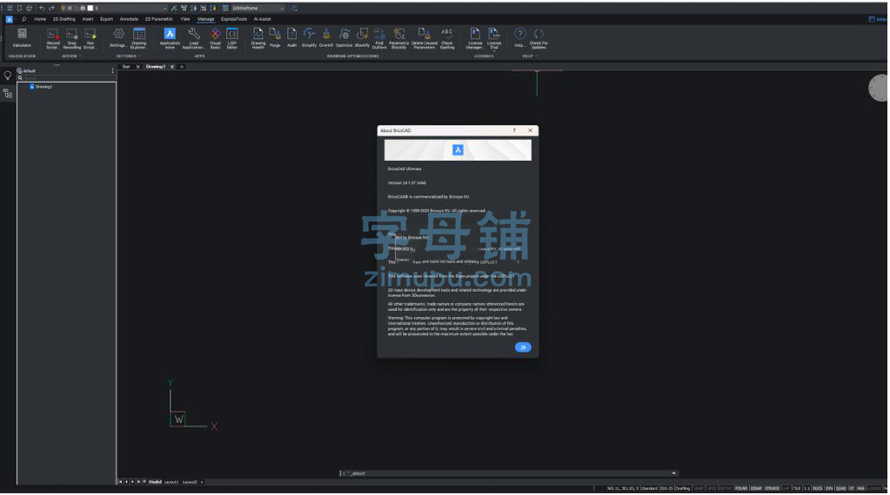Toggle POLAR tracking in status bar
Viewport: 890px width, 495px height.
pos(741,488)
